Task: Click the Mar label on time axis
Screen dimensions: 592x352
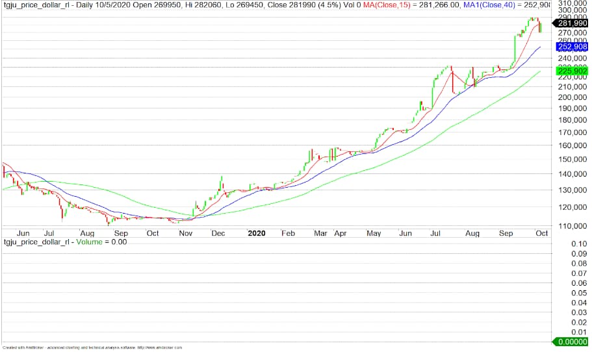Action: (320, 233)
